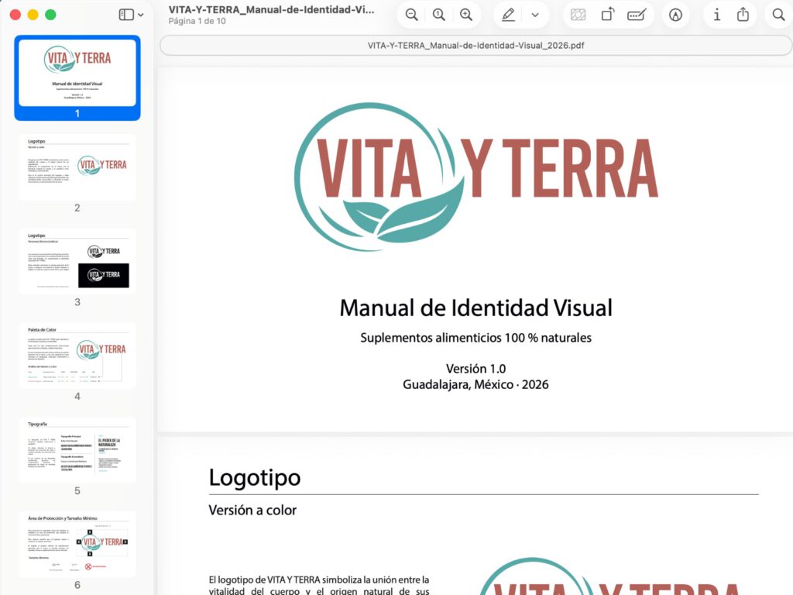793x595 pixels.
Task: Open the Highlight color options chevron
Action: click(535, 15)
